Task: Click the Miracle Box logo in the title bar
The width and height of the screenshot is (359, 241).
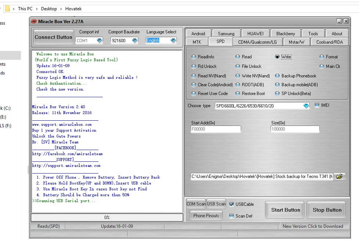Action: click(34, 21)
